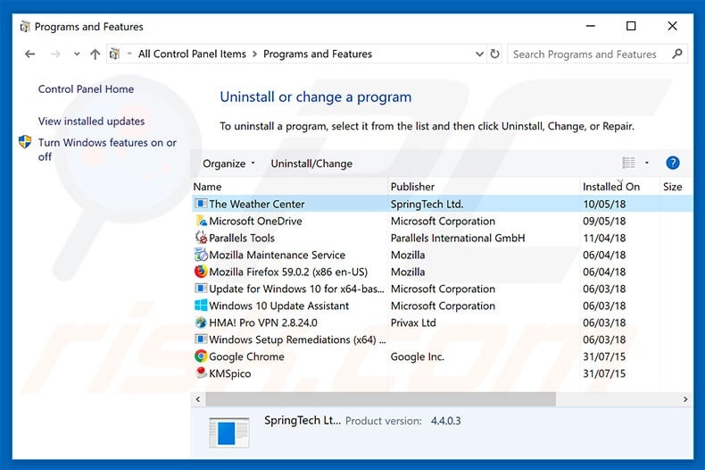705x470 pixels.
Task: Open Control Panel Home
Action: (86, 89)
